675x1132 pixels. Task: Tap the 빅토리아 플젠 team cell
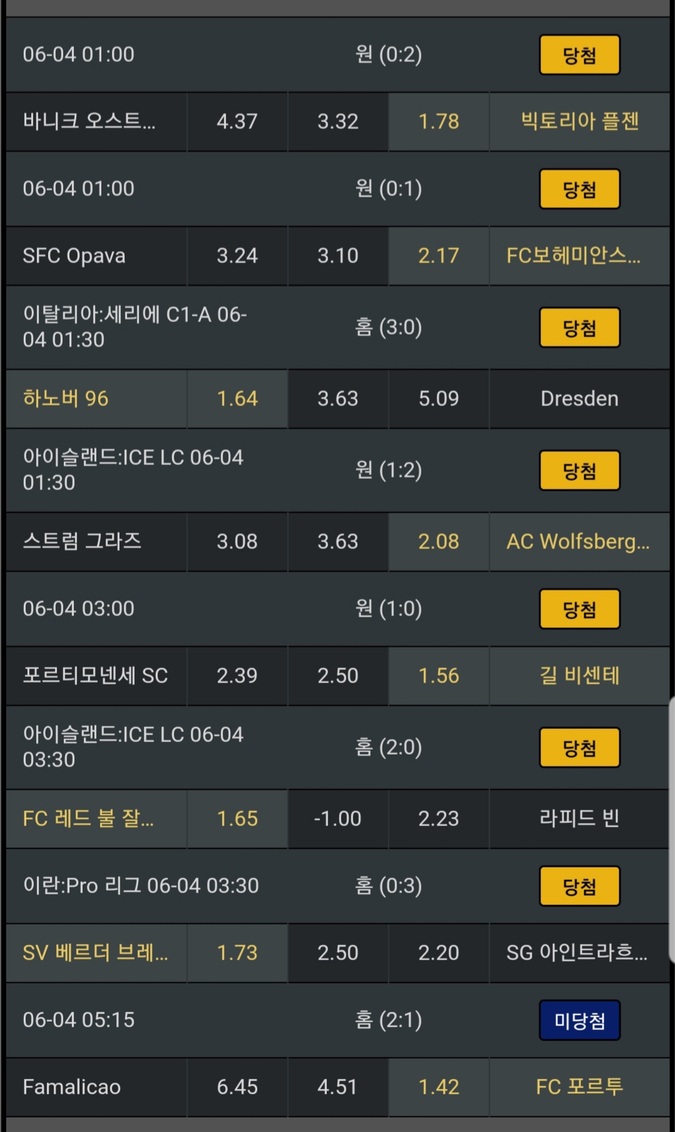tap(579, 122)
